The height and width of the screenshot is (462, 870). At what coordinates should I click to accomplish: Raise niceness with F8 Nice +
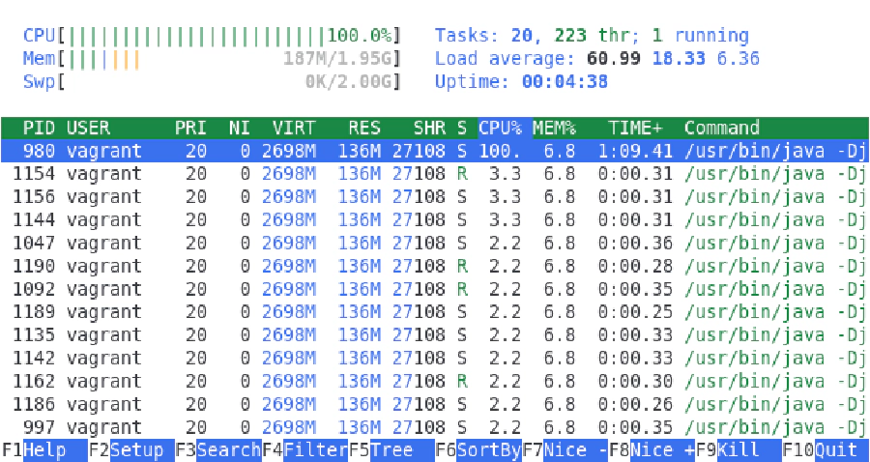click(x=652, y=449)
